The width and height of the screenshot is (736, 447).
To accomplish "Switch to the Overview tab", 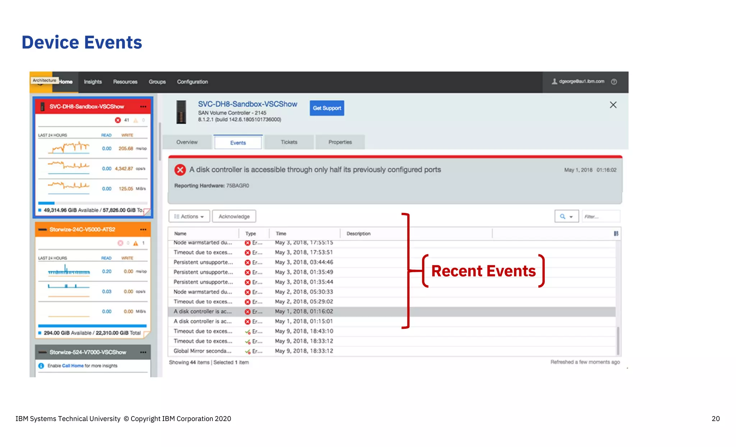I will point(187,142).
